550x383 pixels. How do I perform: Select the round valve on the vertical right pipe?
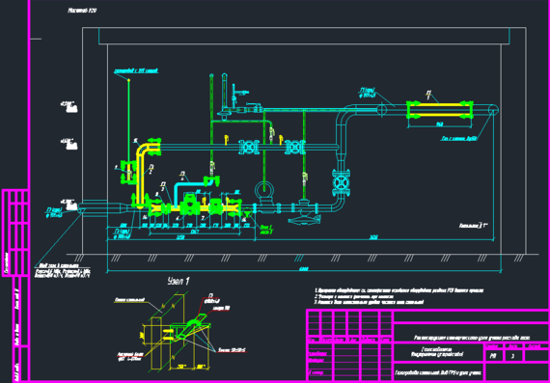(341, 182)
